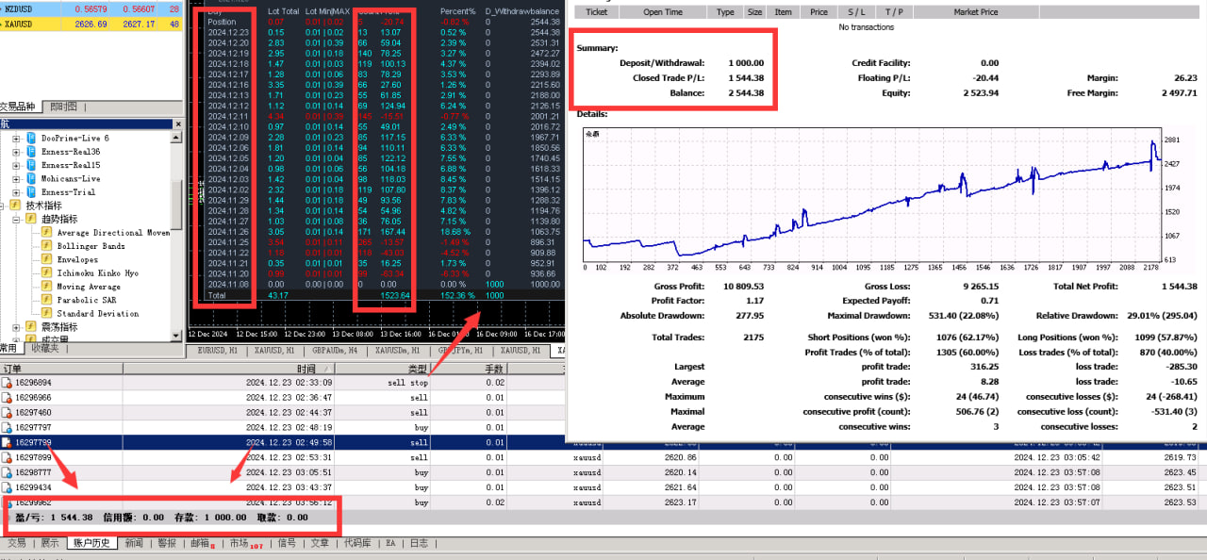Sort orders by the 订单 column header
Image resolution: width=1207 pixels, height=560 pixels.
click(x=61, y=369)
